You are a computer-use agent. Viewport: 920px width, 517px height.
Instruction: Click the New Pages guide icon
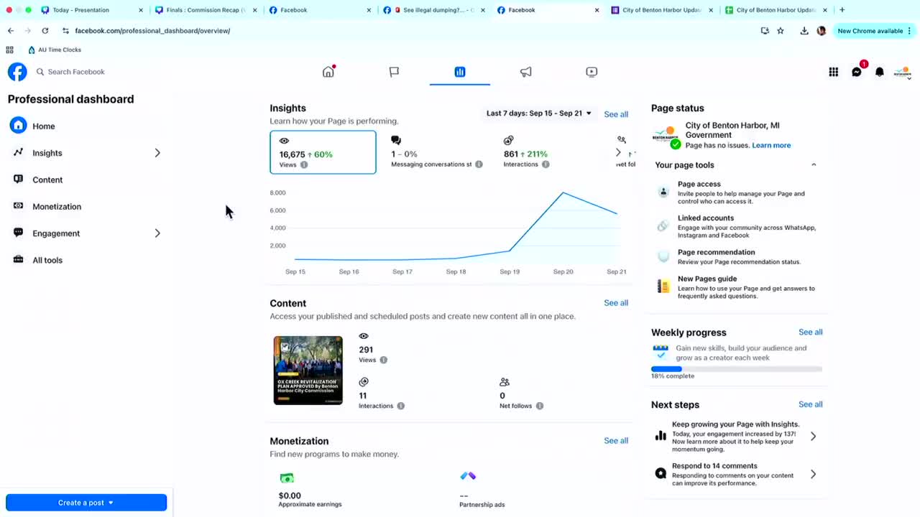pyautogui.click(x=663, y=287)
